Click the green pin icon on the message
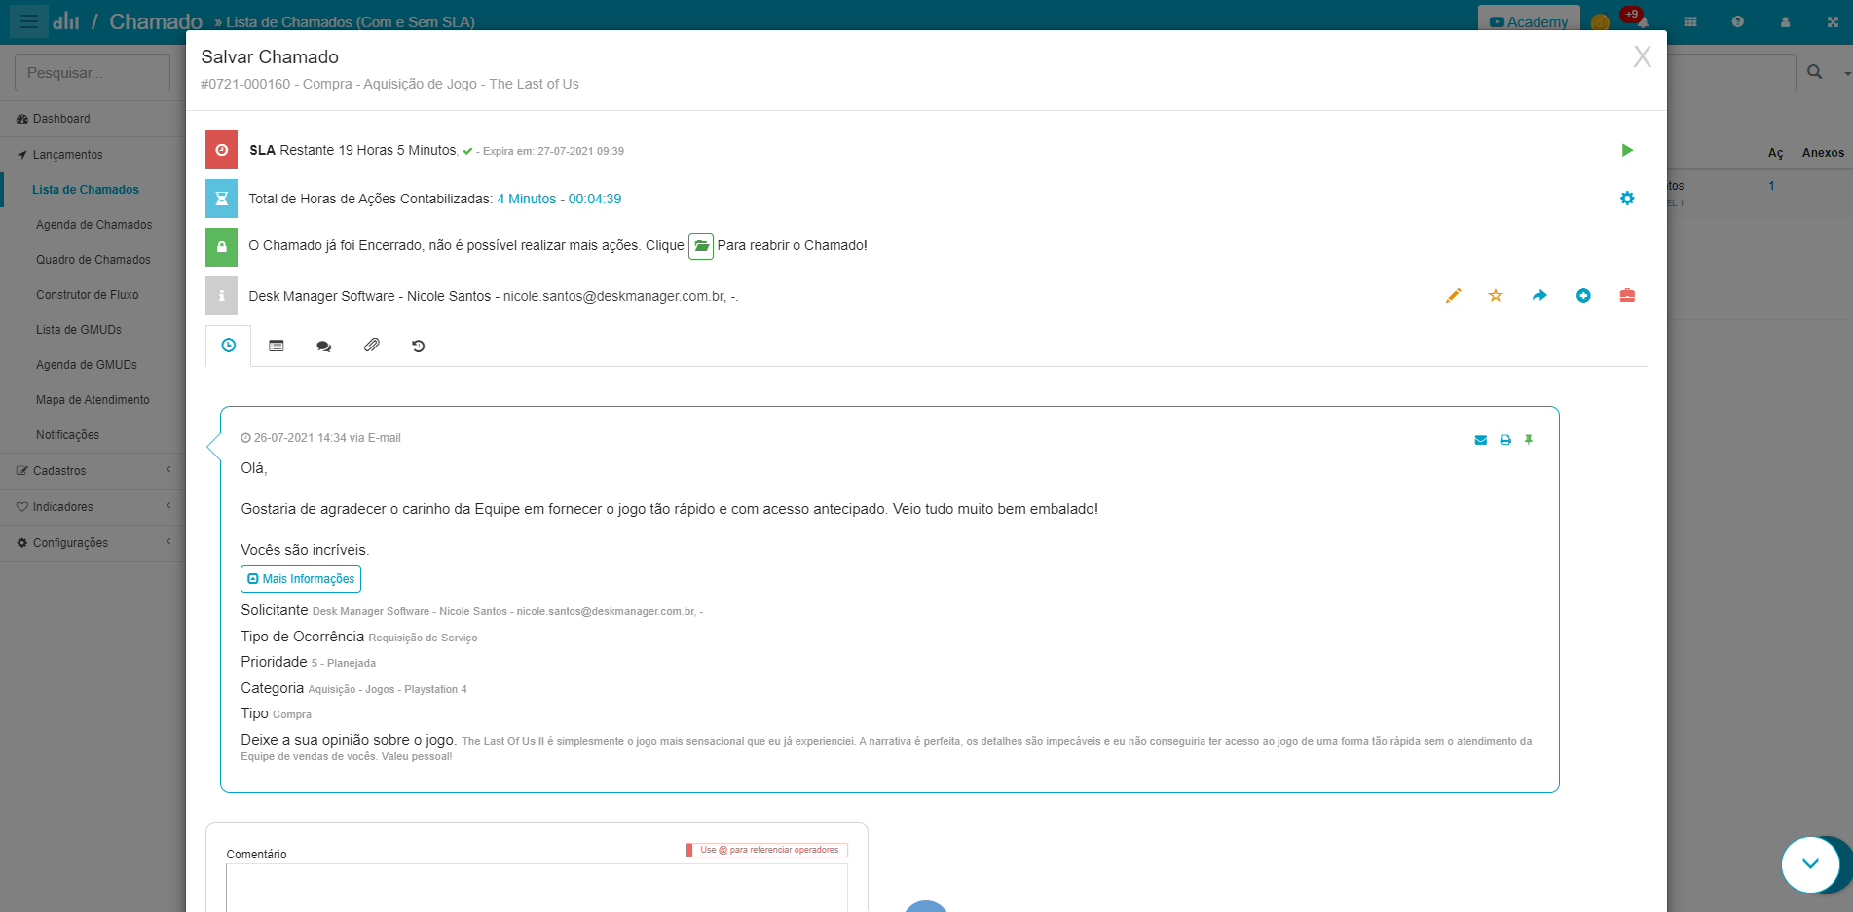The height and width of the screenshot is (912, 1853). click(x=1529, y=440)
